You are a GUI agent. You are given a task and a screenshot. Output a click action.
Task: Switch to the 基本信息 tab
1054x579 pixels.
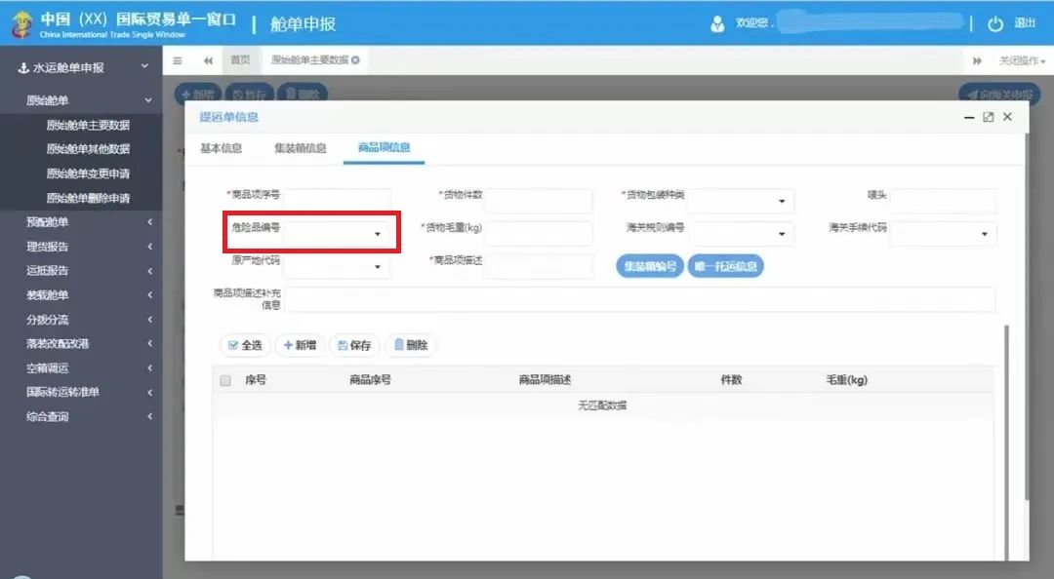(x=222, y=148)
